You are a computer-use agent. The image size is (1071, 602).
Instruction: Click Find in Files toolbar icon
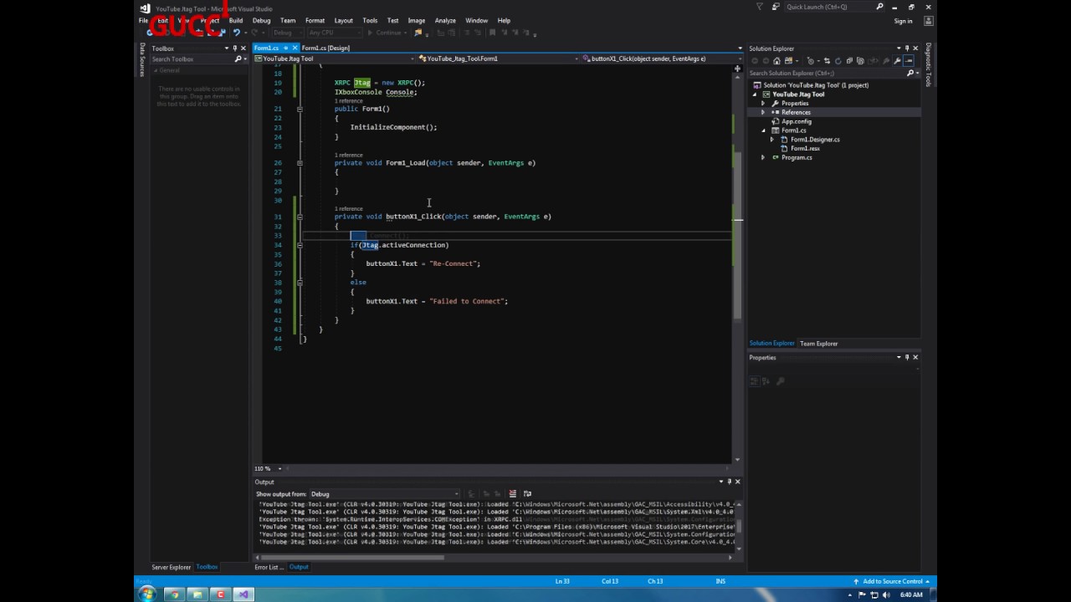418,33
